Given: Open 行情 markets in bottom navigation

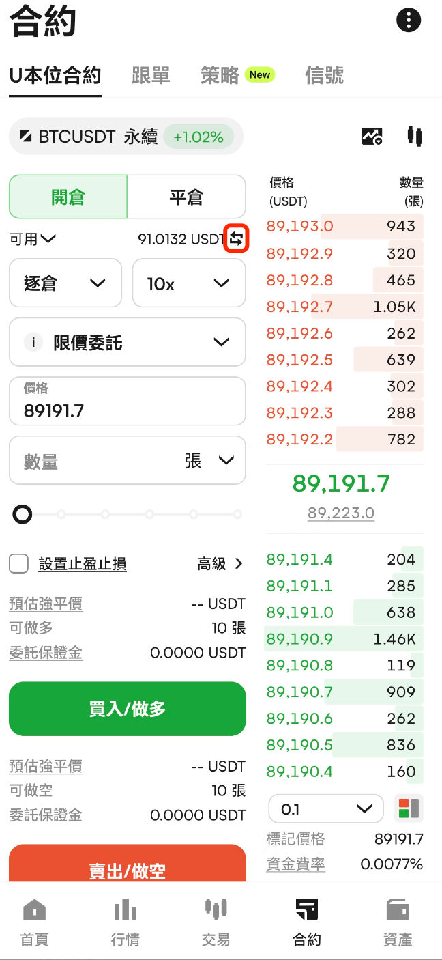Looking at the screenshot, I should pos(126,922).
